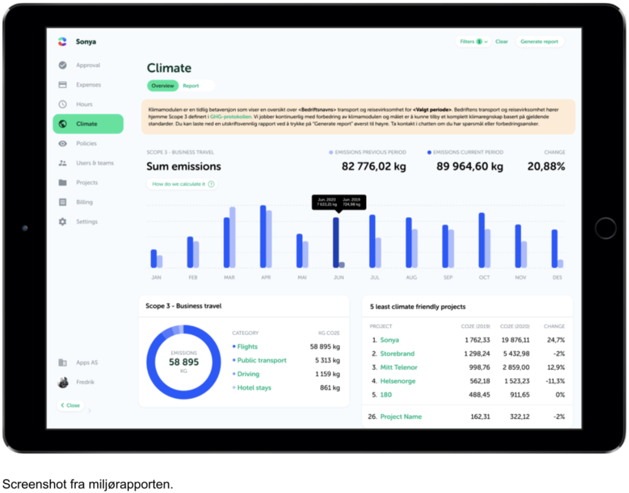Select the Climate globe icon
This screenshot has height=493, width=629.
point(62,124)
